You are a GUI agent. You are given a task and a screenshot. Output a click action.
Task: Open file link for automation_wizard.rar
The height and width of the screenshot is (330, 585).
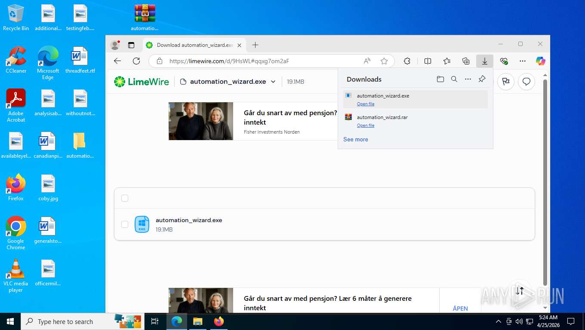click(366, 125)
